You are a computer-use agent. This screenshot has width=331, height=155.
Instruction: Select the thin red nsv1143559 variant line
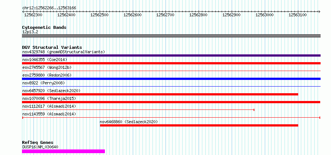171,117
